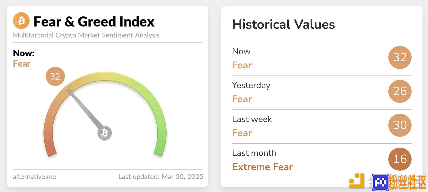The width and height of the screenshot is (428, 192).
Task: Click the Yesterday value 26 circle
Action: coord(400,91)
